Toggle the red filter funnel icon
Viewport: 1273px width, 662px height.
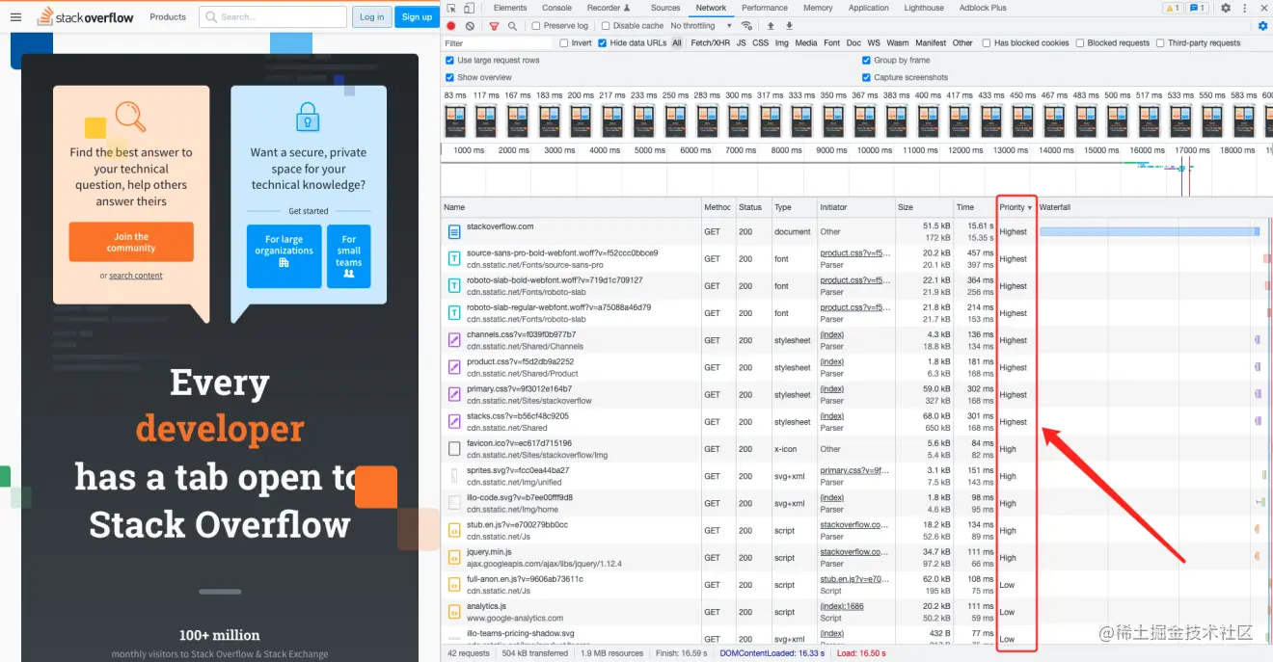pyautogui.click(x=494, y=26)
